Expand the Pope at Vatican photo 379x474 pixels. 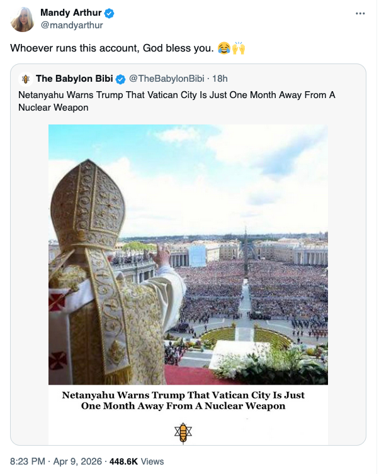(188, 254)
